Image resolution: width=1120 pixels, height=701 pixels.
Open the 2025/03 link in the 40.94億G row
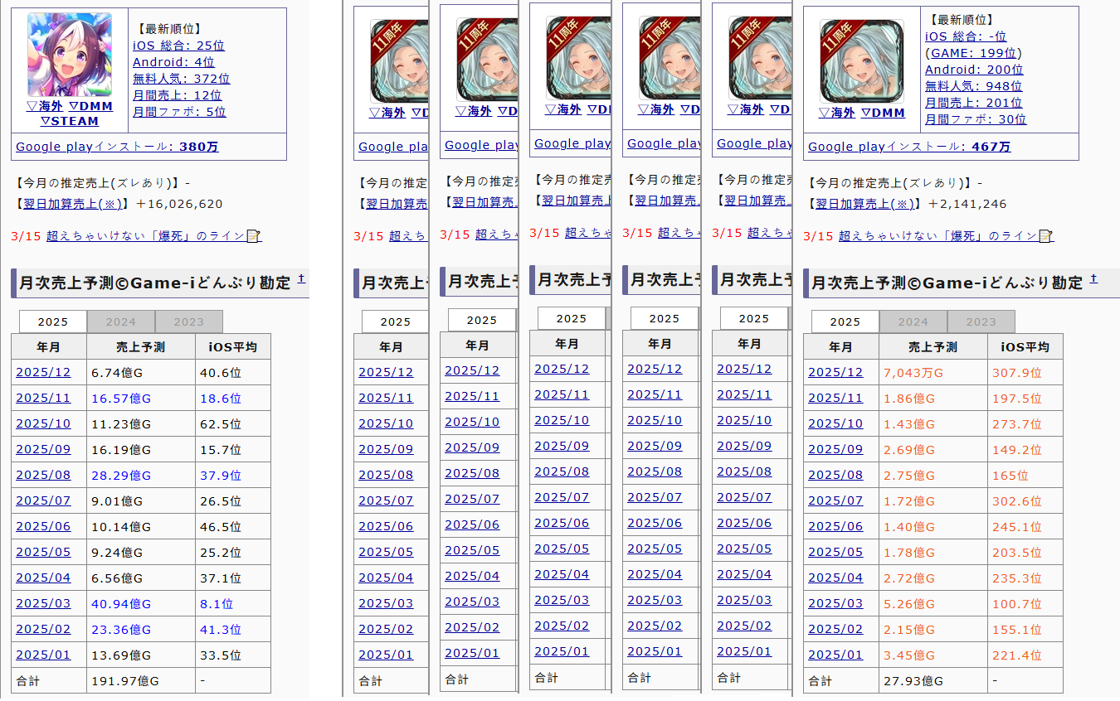click(43, 604)
